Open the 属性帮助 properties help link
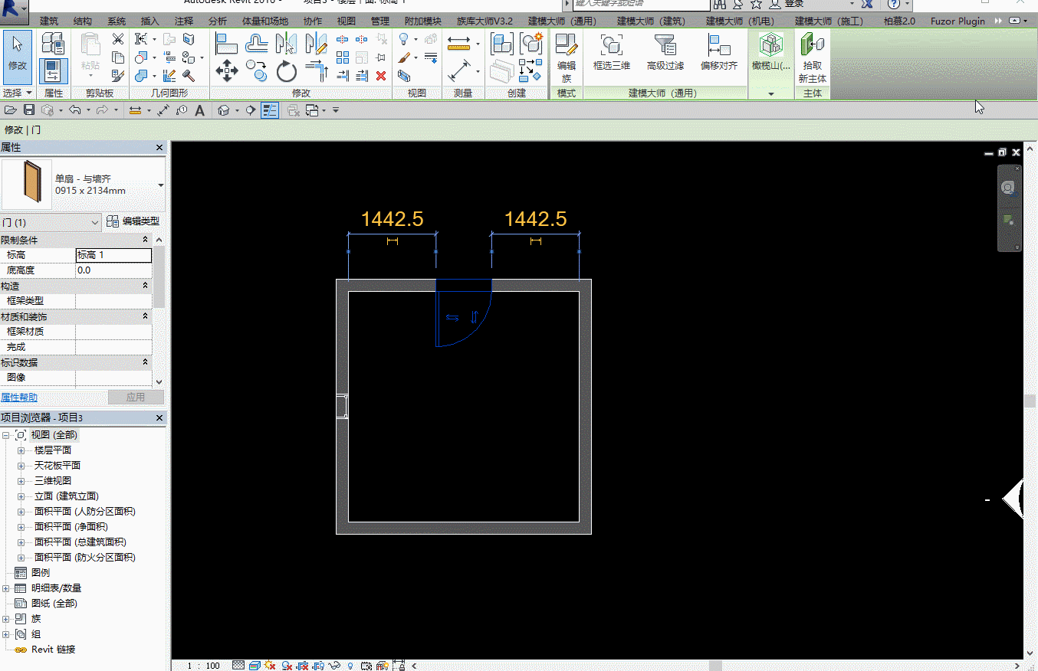Viewport: 1038px width, 671px height. click(19, 398)
